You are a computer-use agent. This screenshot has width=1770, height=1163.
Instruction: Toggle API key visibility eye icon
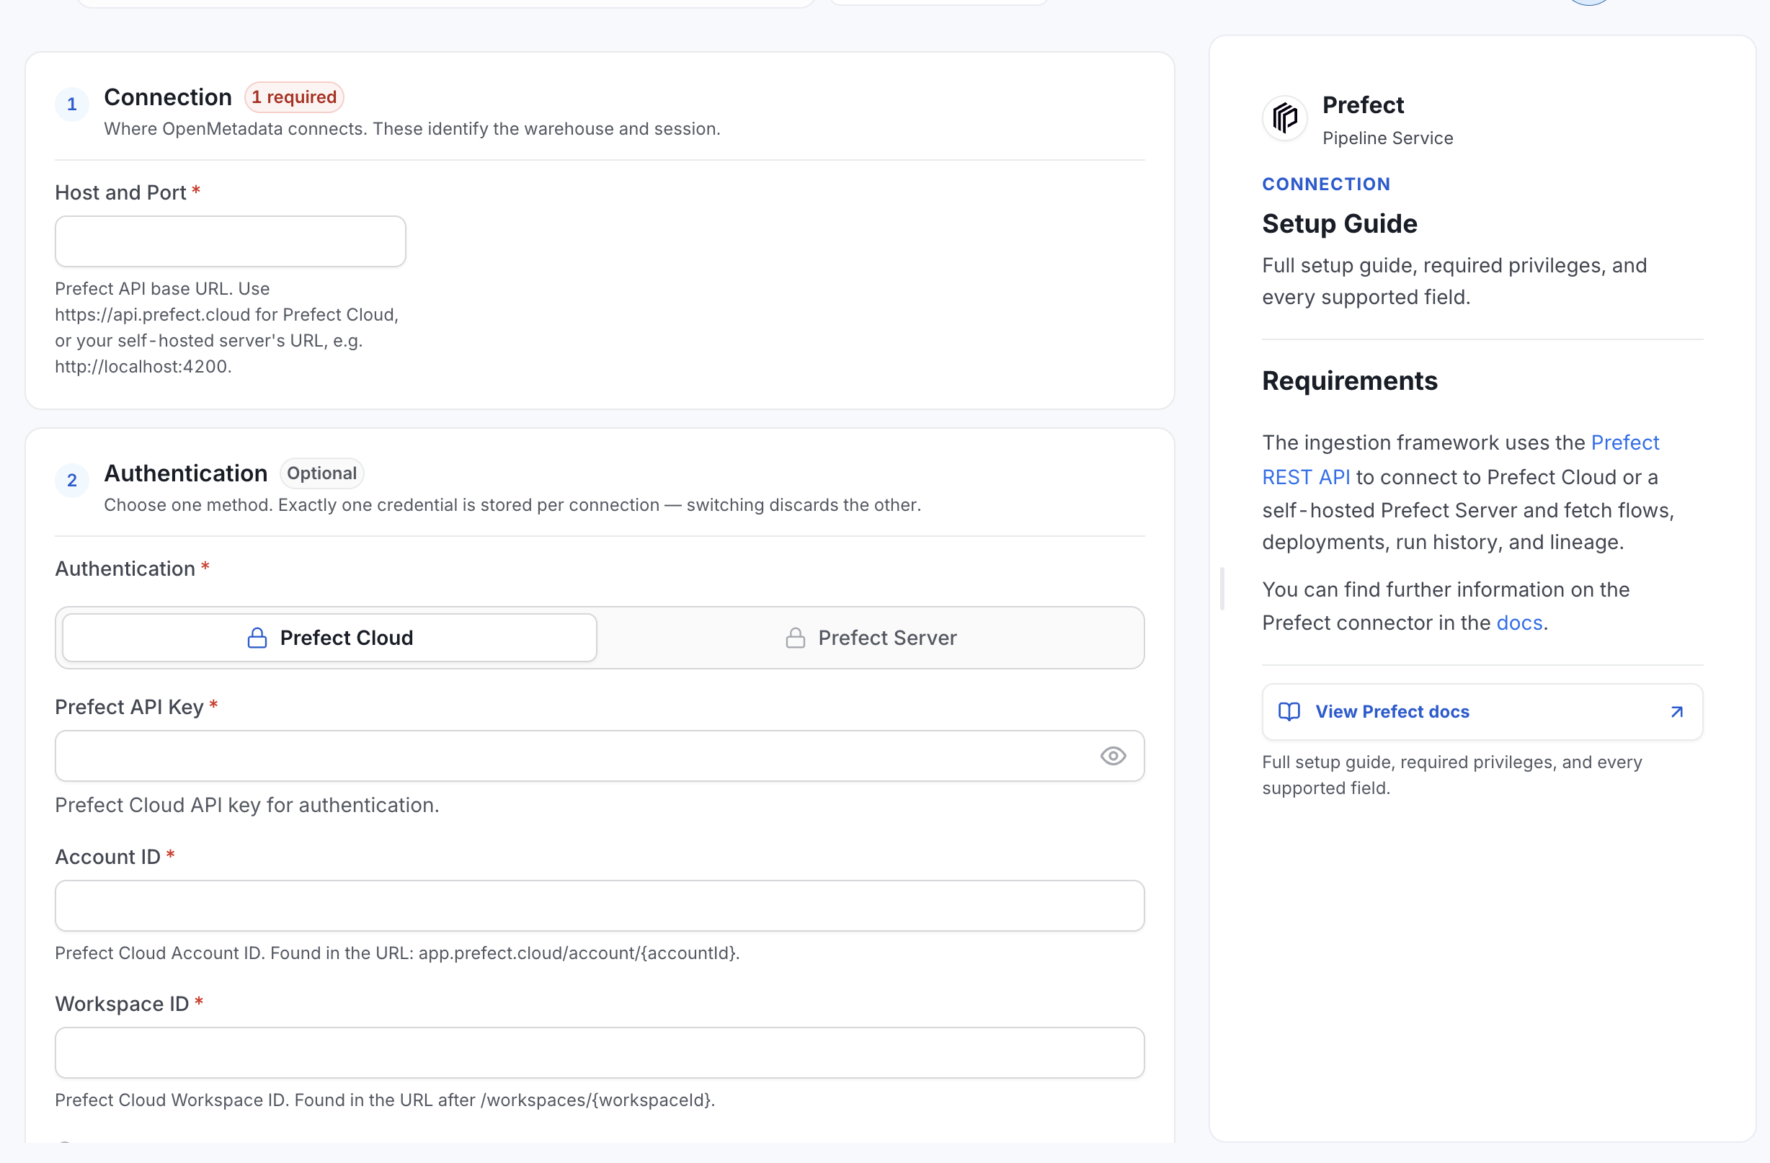click(1113, 757)
